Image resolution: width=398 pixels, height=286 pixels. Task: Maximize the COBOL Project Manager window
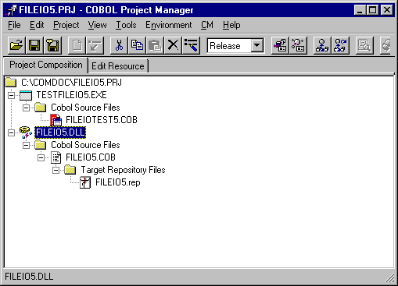pyautogui.click(x=372, y=10)
